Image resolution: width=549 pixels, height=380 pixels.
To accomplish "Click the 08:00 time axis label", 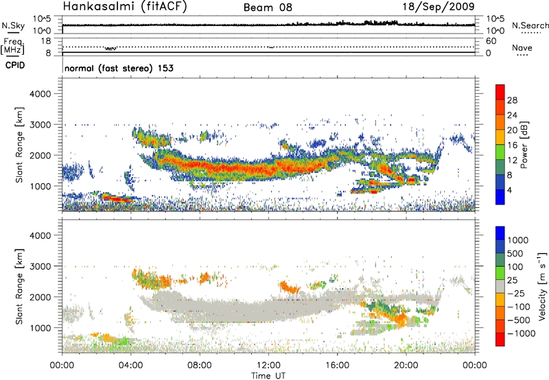I will tap(200, 366).
